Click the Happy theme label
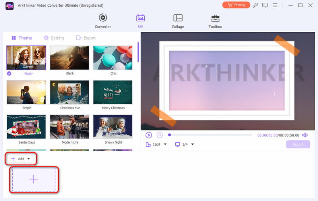The image size is (318, 201). click(x=28, y=73)
